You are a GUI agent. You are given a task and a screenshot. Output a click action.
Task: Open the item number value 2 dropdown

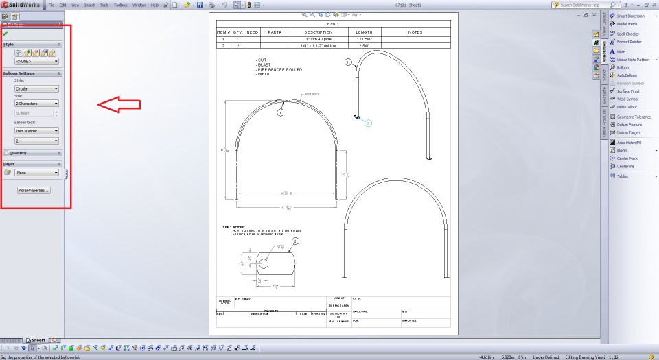pos(36,141)
